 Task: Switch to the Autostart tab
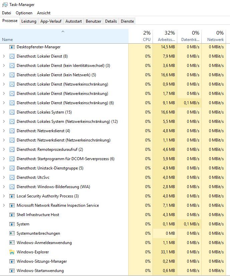pyautogui.click(x=74, y=21)
